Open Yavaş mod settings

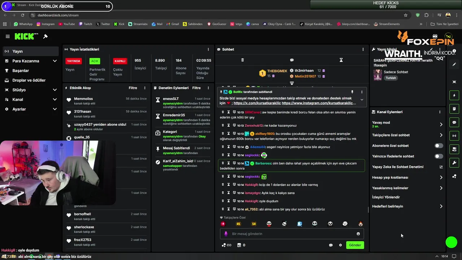tap(407, 124)
